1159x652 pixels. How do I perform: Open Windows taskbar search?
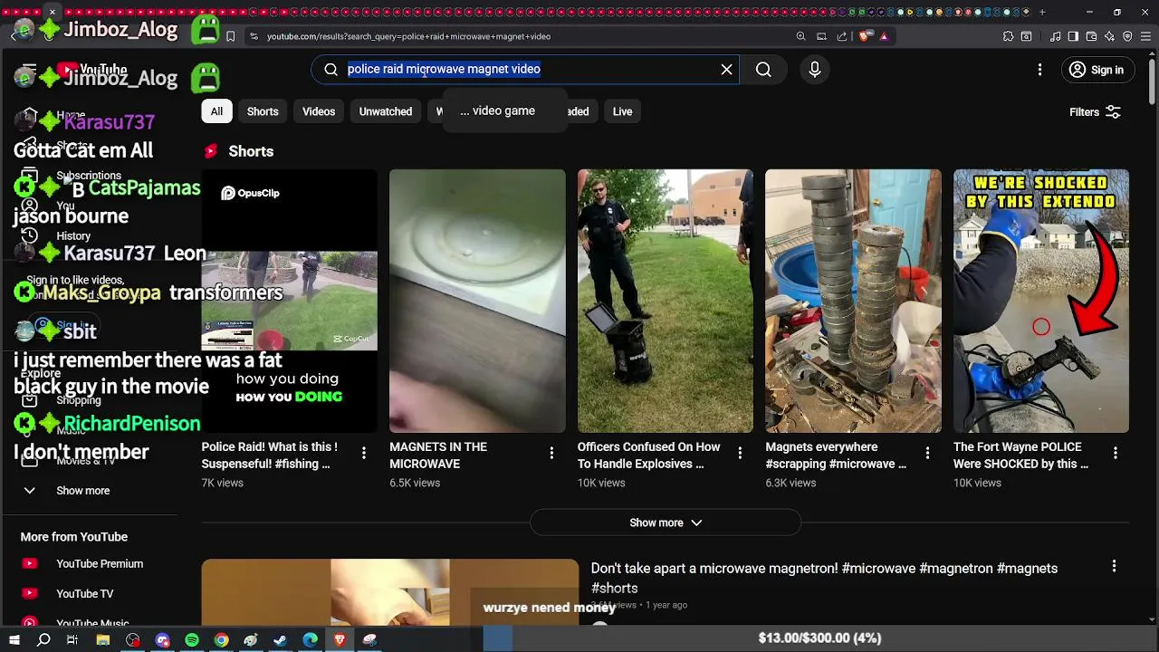[43, 639]
